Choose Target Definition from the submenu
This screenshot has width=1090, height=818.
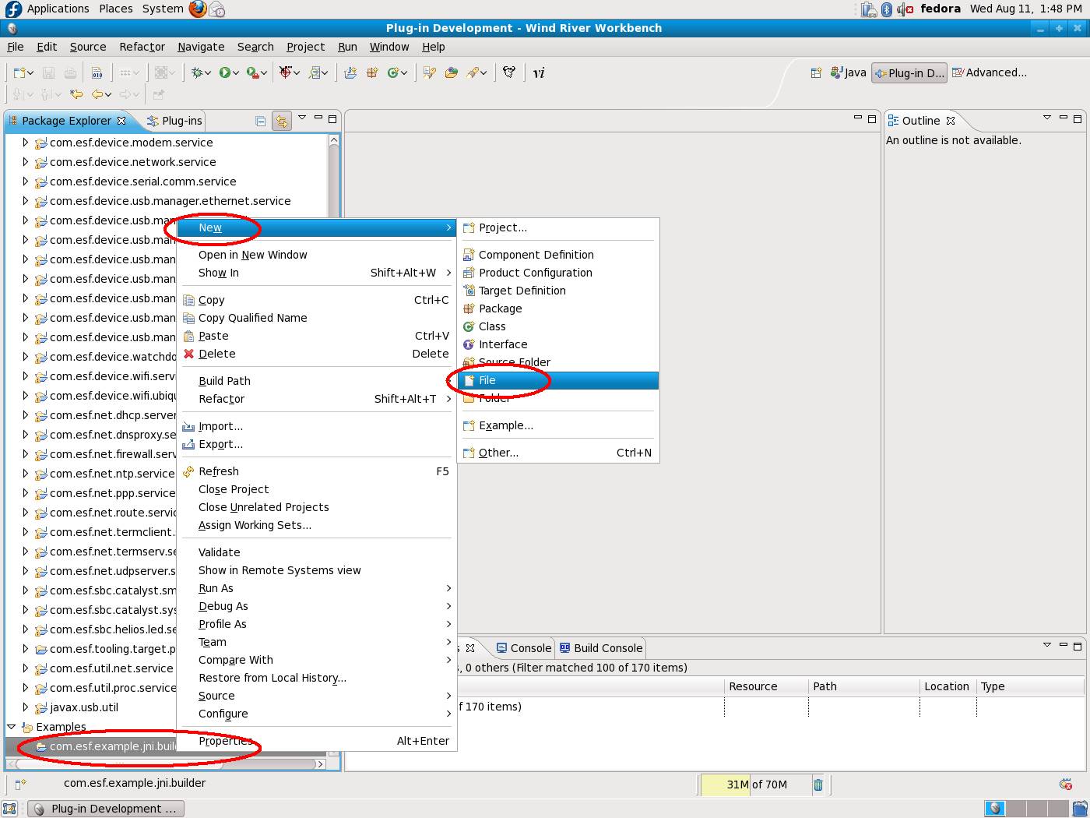(558, 291)
